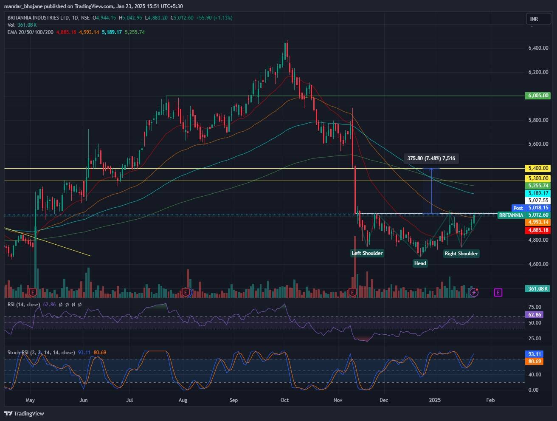This screenshot has height=421, width=557.
Task: Click the 6,005.00 green price level label
Action: [538, 96]
